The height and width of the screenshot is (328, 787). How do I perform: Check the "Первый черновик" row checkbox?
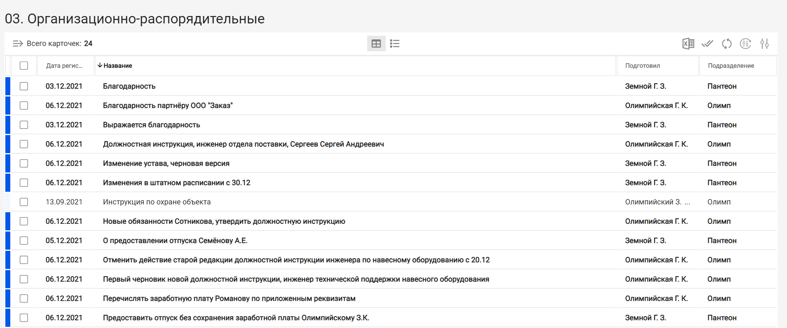tap(24, 279)
